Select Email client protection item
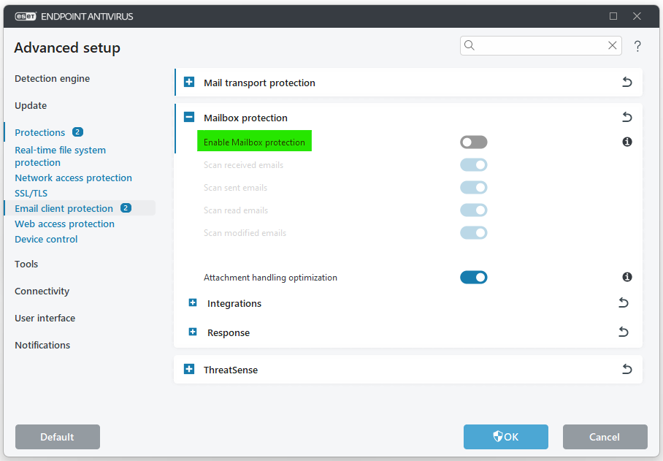 [x=64, y=208]
